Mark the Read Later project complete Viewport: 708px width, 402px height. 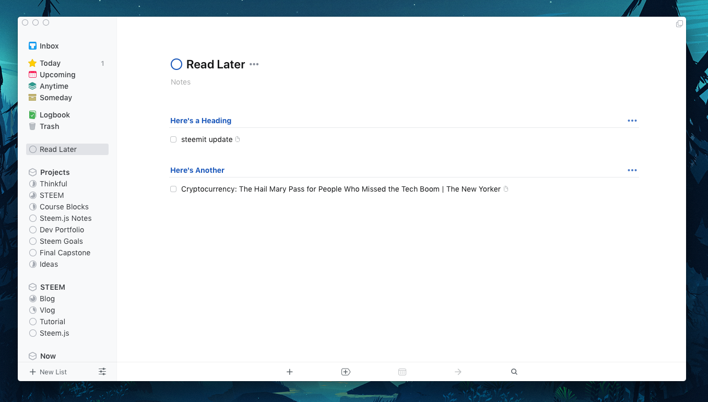(176, 64)
